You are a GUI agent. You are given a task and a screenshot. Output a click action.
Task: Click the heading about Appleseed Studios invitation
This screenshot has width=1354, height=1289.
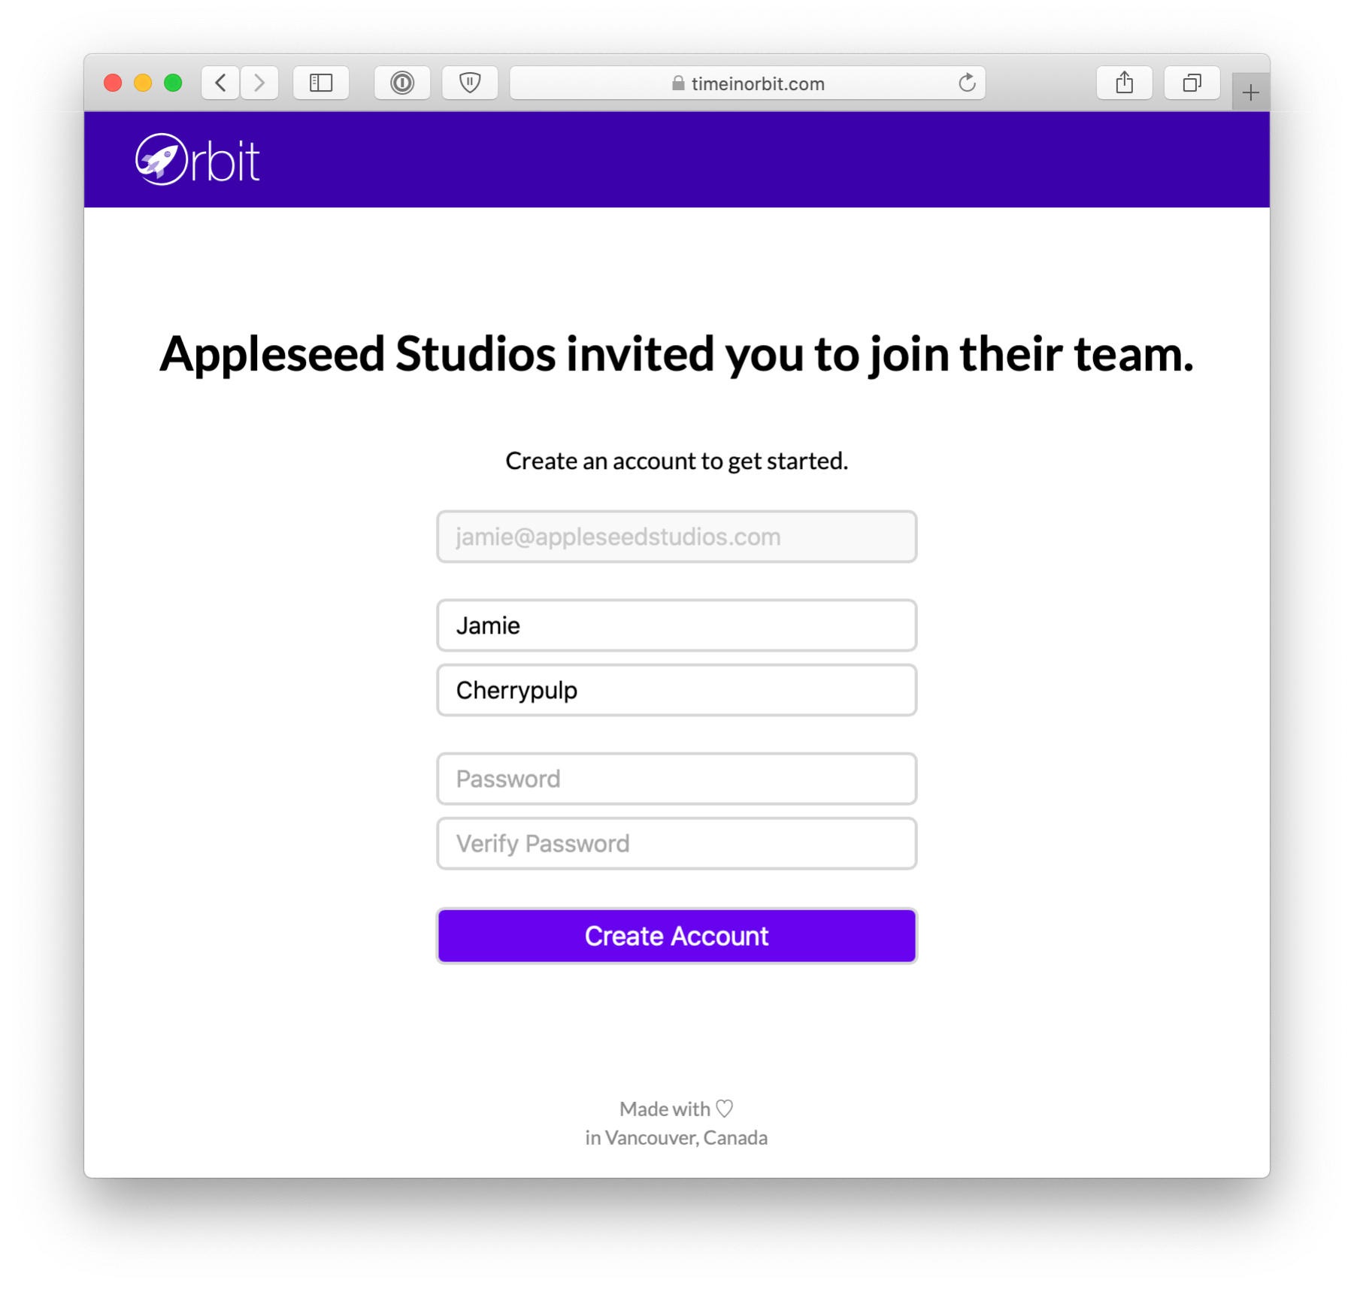click(676, 354)
